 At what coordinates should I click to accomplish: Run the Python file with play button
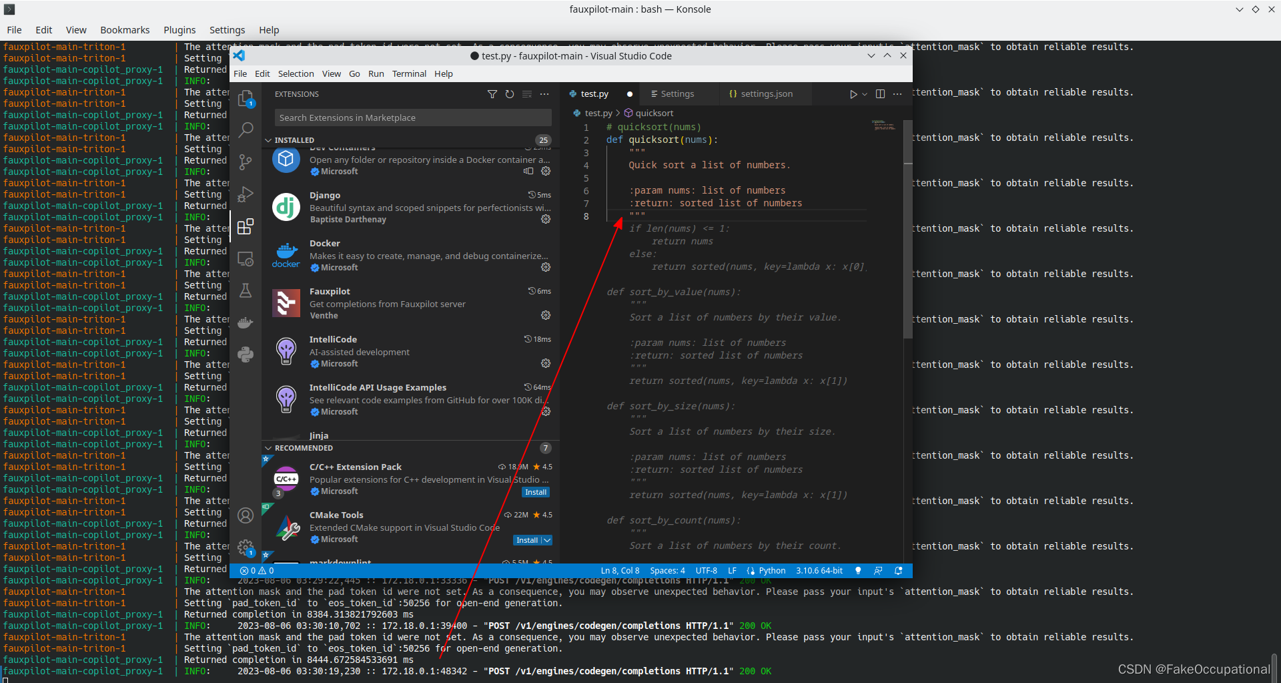[853, 94]
